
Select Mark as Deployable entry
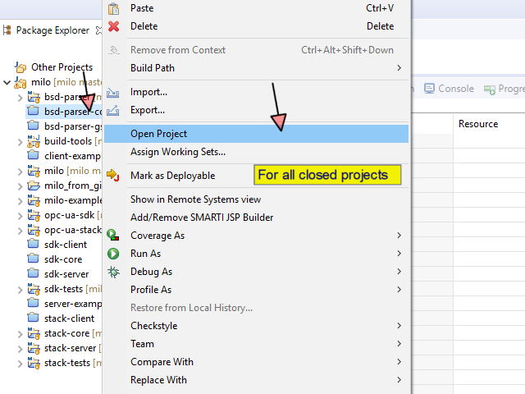click(256, 176)
